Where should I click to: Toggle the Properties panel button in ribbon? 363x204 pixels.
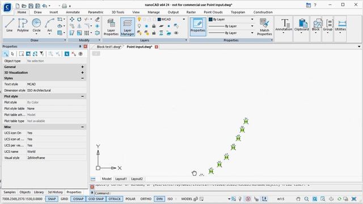(198, 27)
